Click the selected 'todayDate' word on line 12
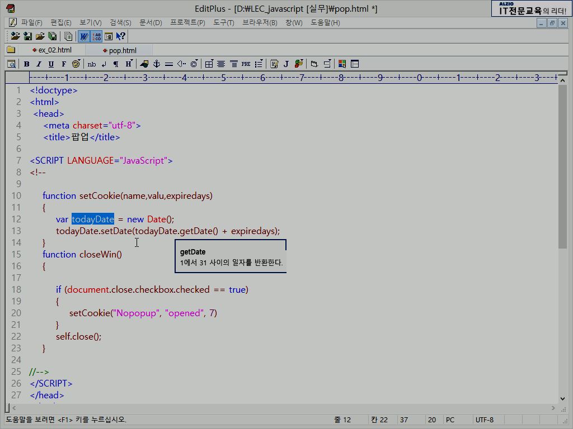 93,219
